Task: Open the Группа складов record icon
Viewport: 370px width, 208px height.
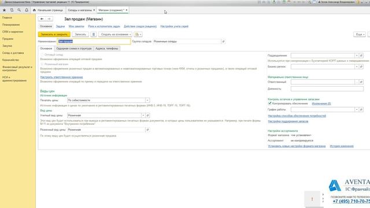Action: (x=223, y=42)
